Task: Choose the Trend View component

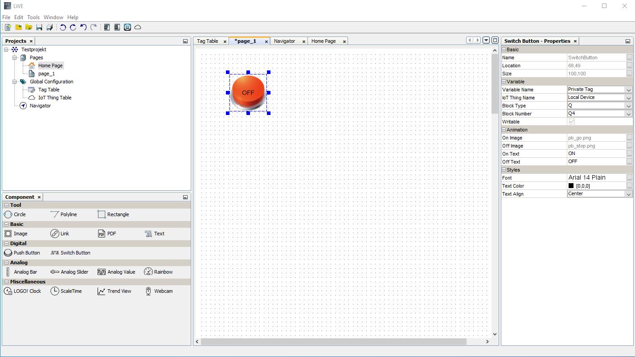Action: pyautogui.click(x=115, y=291)
